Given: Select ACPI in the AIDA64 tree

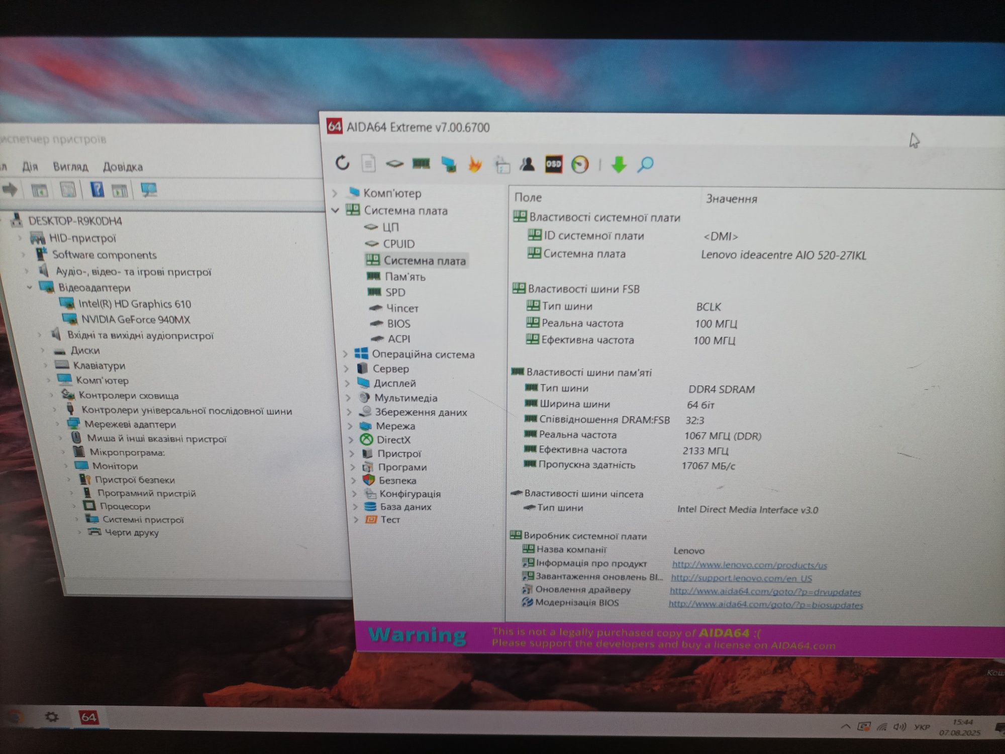Looking at the screenshot, I should tap(399, 338).
